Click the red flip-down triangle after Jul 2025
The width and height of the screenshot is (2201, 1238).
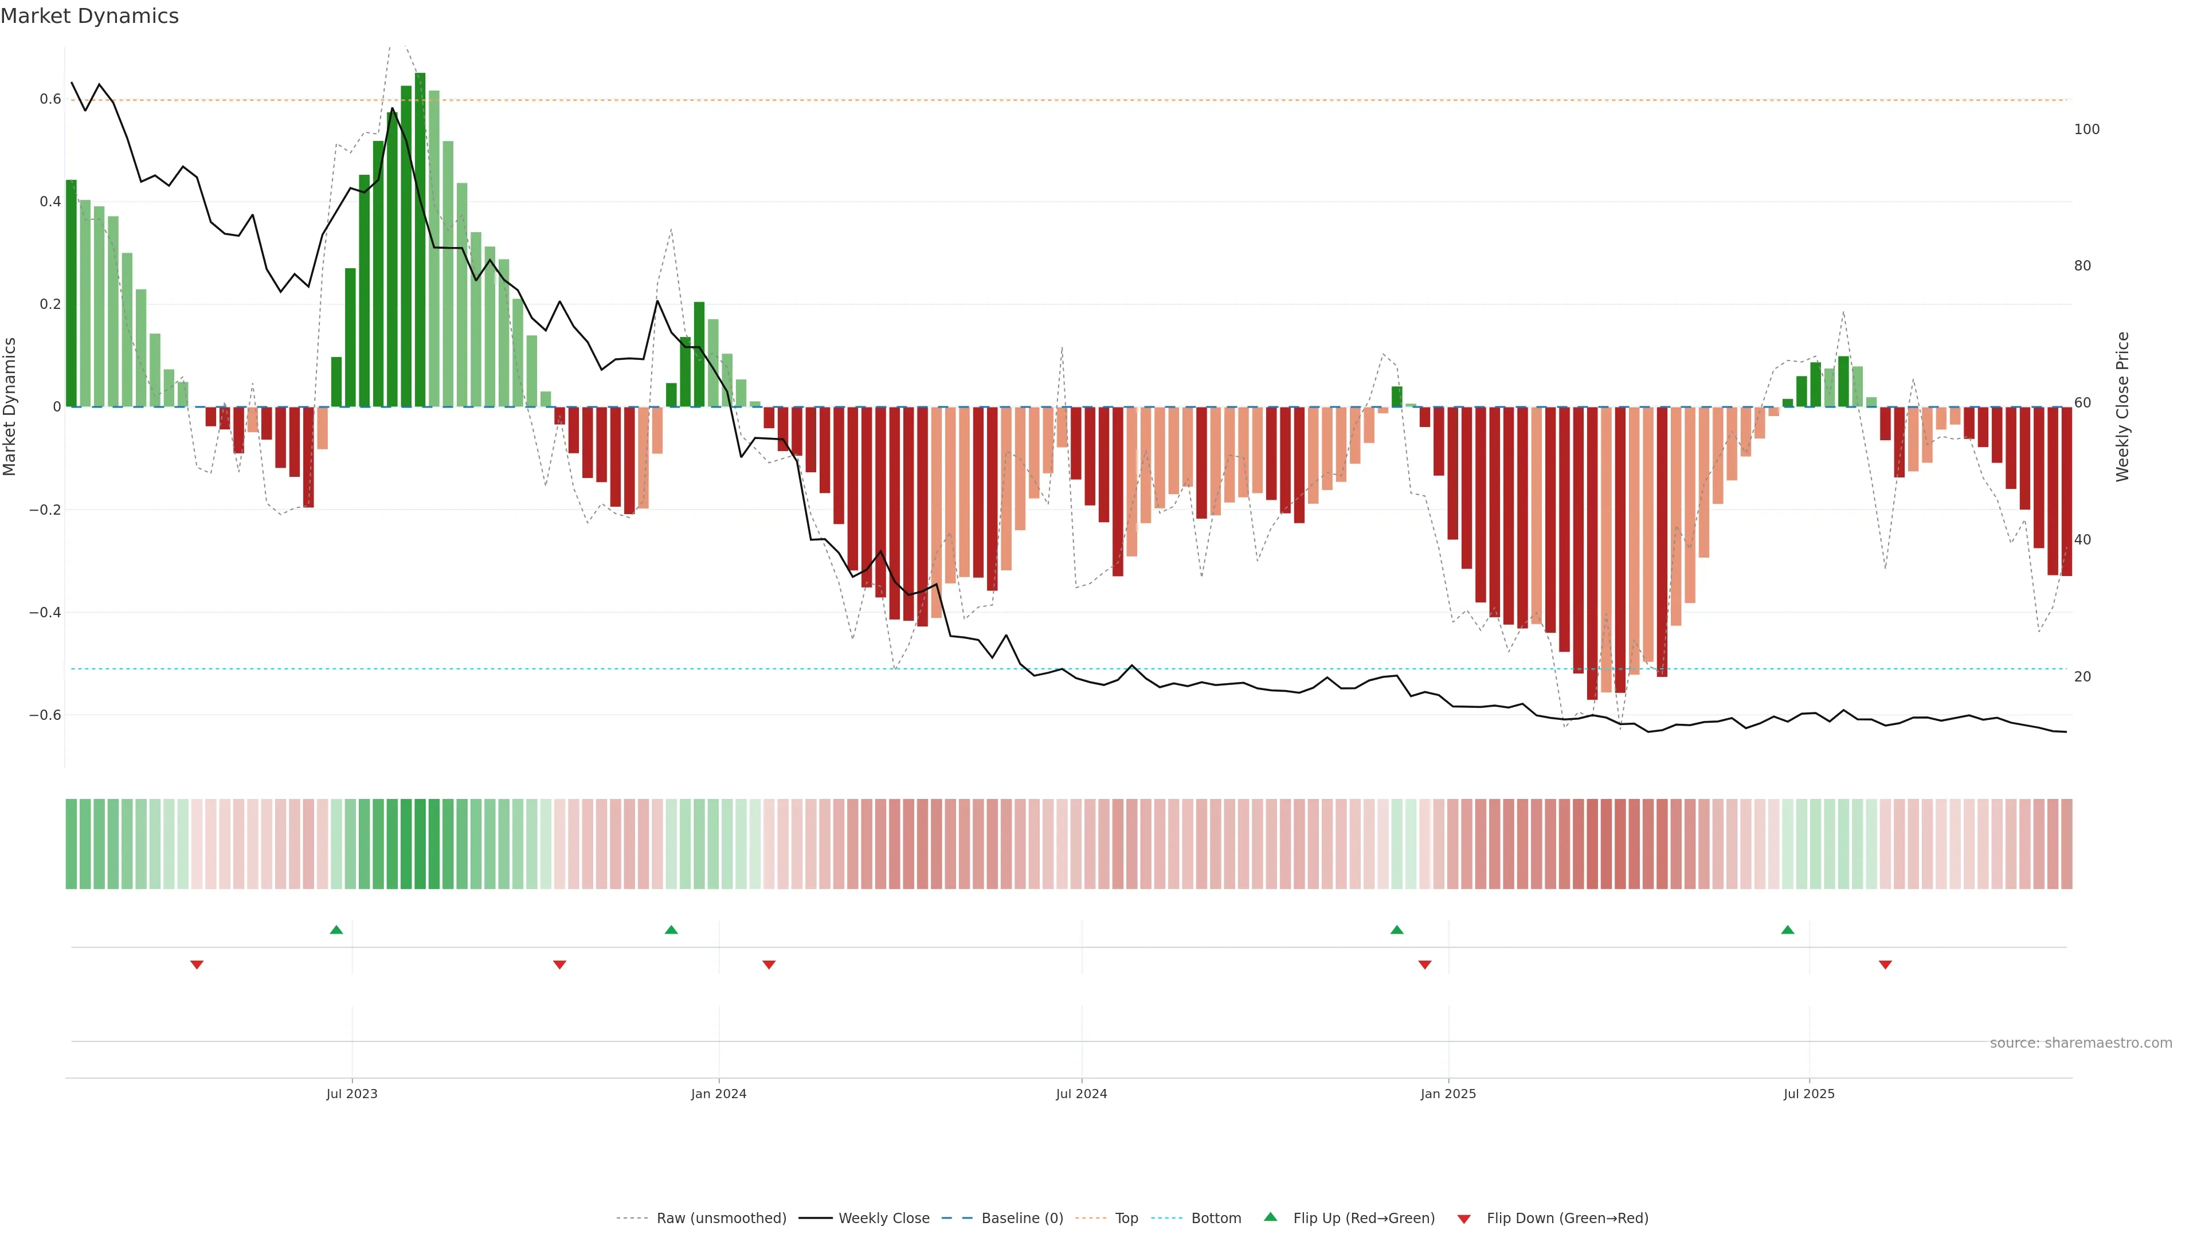[x=1886, y=965]
